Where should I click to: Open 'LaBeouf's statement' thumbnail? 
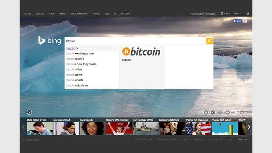(x=172, y=128)
